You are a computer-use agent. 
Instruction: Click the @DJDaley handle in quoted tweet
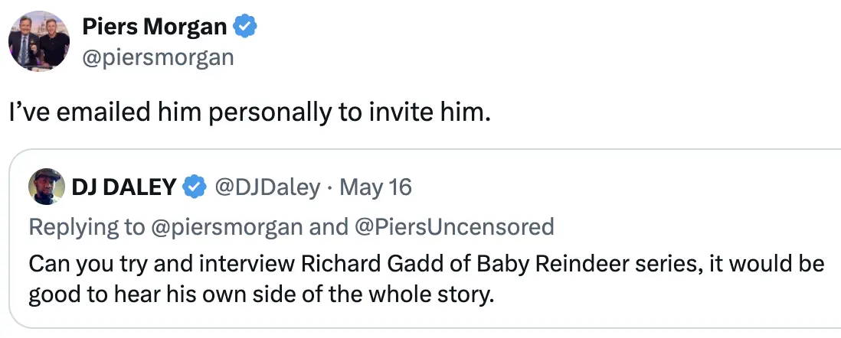pyautogui.click(x=266, y=187)
